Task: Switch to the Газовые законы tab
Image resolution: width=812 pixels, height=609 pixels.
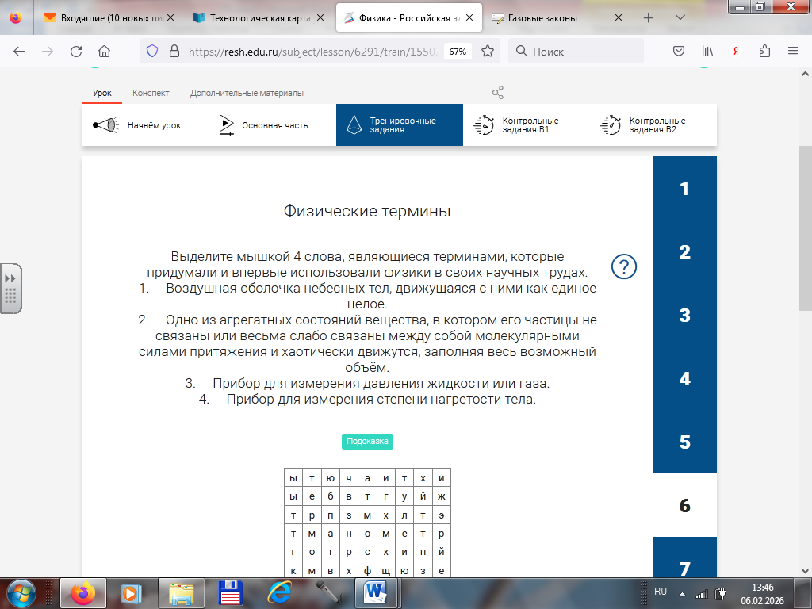Action: 547,17
